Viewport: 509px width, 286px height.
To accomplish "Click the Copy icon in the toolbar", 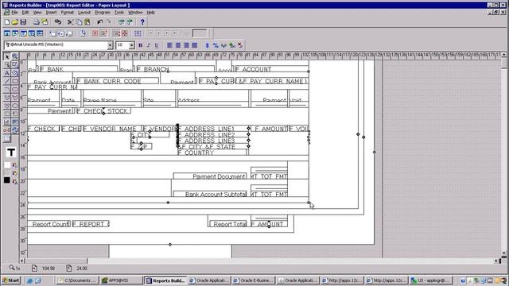I will (79, 22).
